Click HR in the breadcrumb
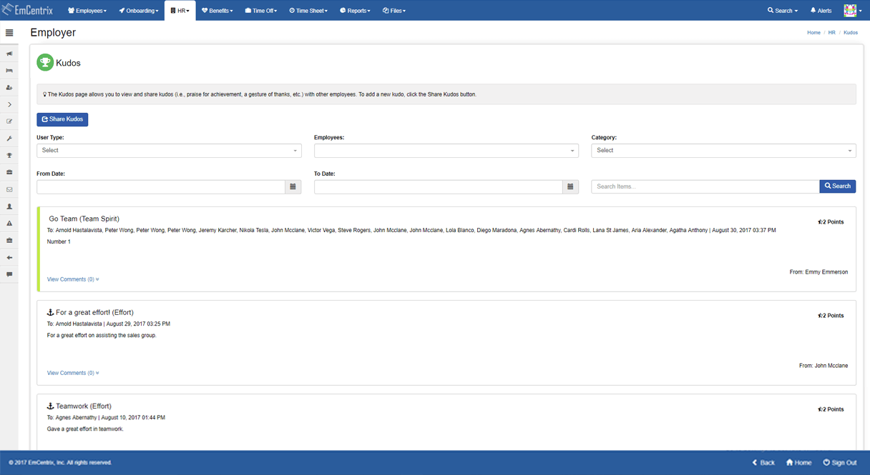870x475 pixels. tap(832, 33)
